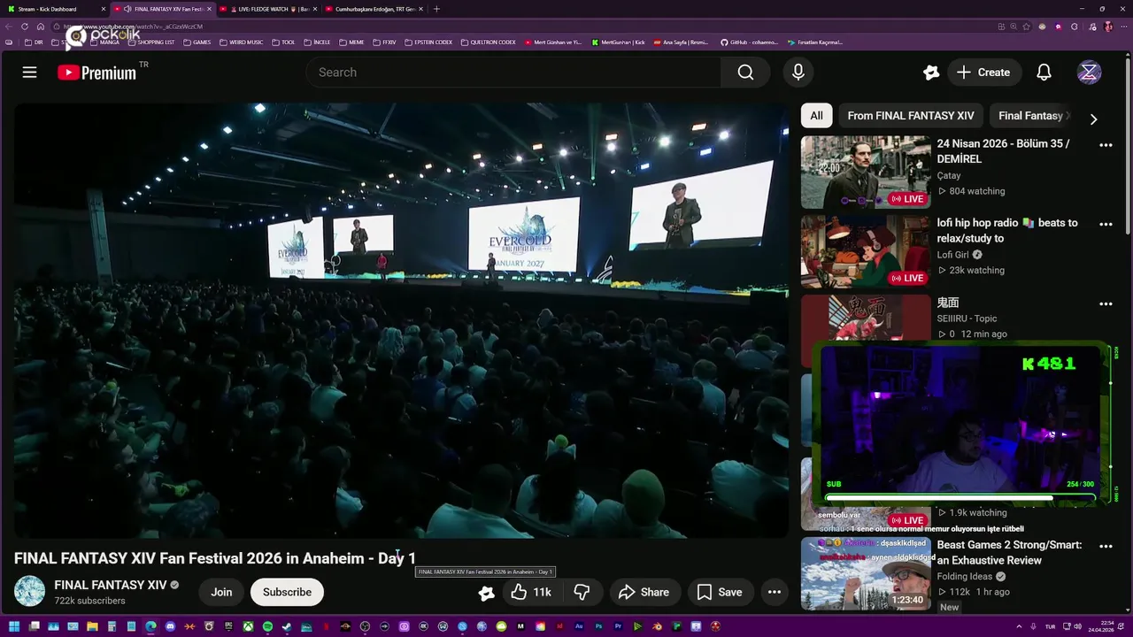Open the Ask sparkle icon beside Create
1133x637 pixels.
click(x=930, y=73)
